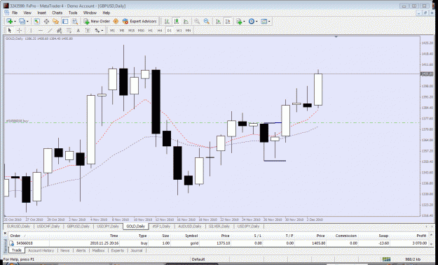Select the Horizontal Line tool
The width and height of the screenshot is (438, 265).
41,30
